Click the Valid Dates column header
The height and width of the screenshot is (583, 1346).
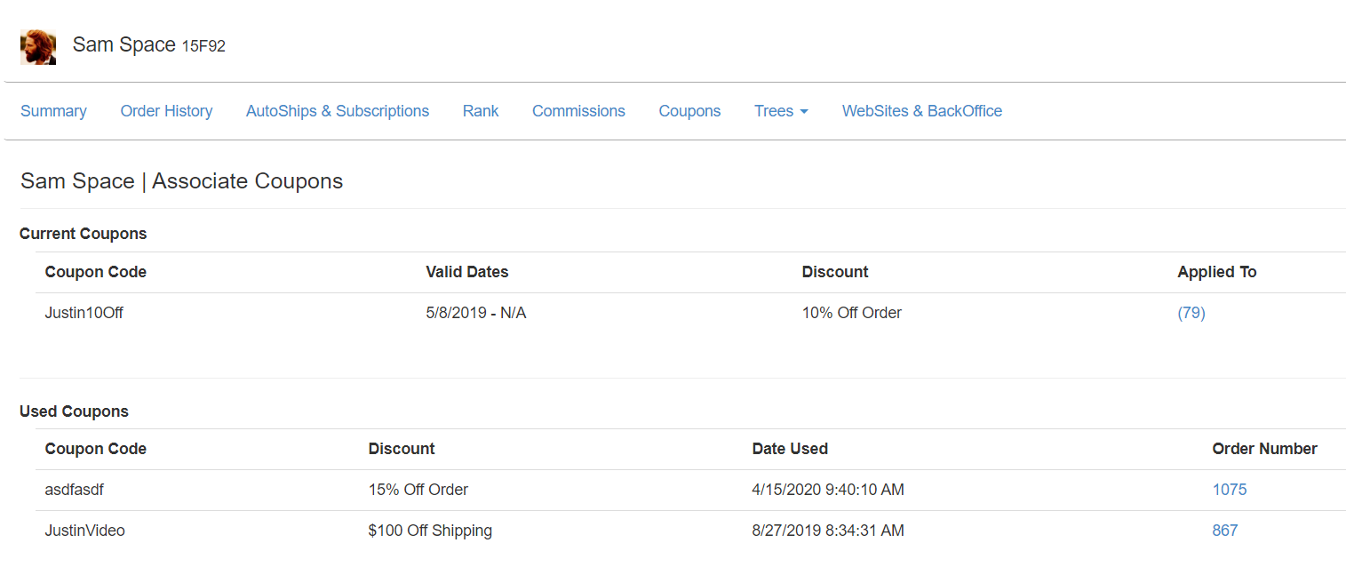pyautogui.click(x=466, y=272)
